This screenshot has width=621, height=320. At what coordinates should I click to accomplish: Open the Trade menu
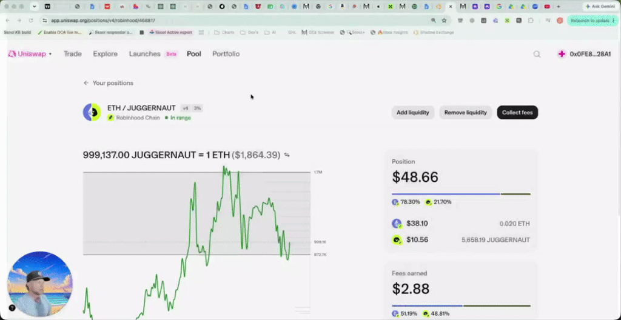tap(73, 54)
